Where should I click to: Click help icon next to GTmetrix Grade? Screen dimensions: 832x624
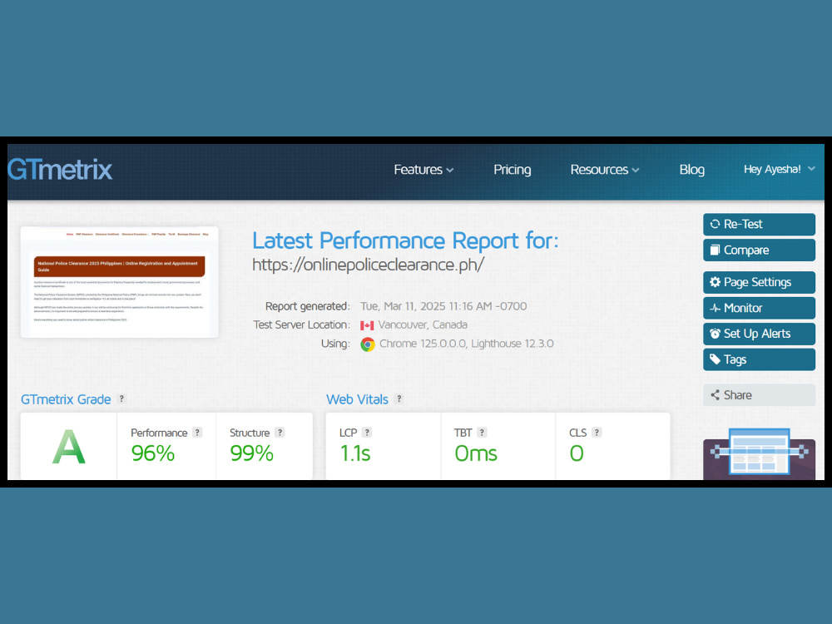click(121, 399)
